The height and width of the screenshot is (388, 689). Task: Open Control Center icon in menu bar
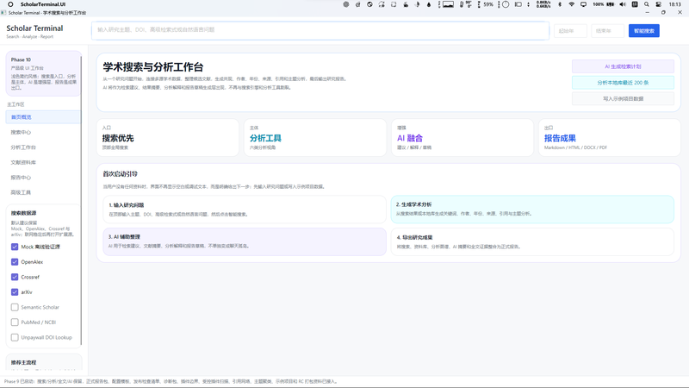pyautogui.click(x=658, y=4)
